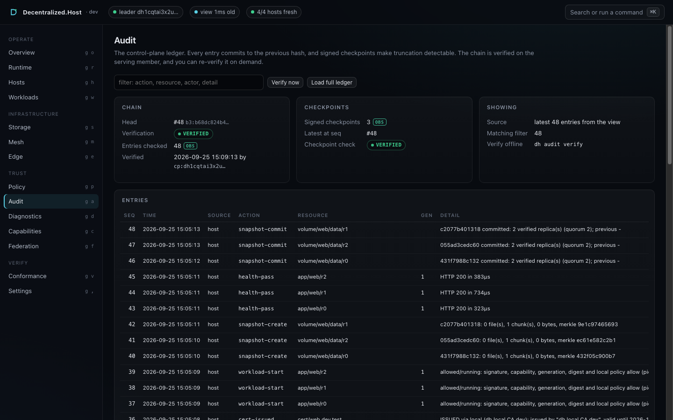Click sequence number 40

[132, 356]
